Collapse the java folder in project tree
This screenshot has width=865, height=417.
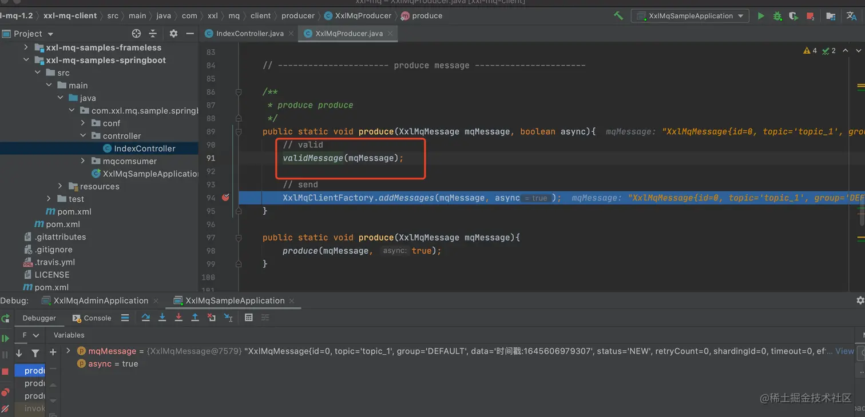pos(61,98)
